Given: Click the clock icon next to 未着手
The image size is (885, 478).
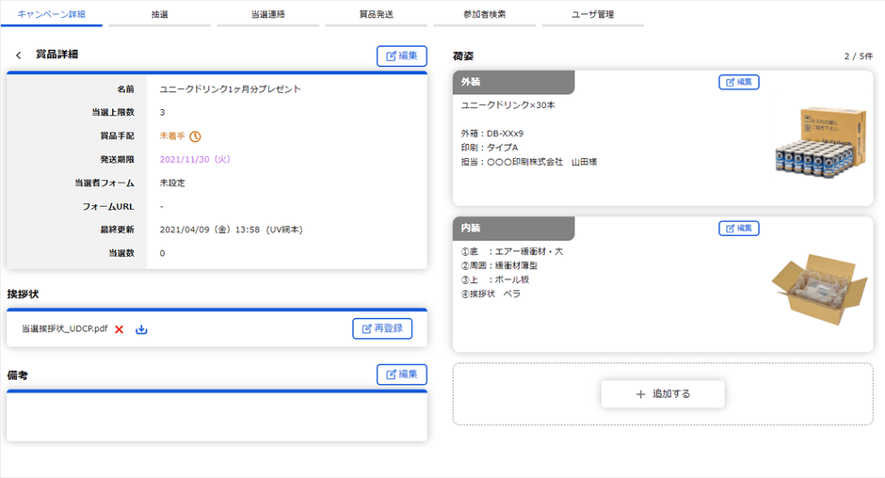Looking at the screenshot, I should pyautogui.click(x=195, y=136).
